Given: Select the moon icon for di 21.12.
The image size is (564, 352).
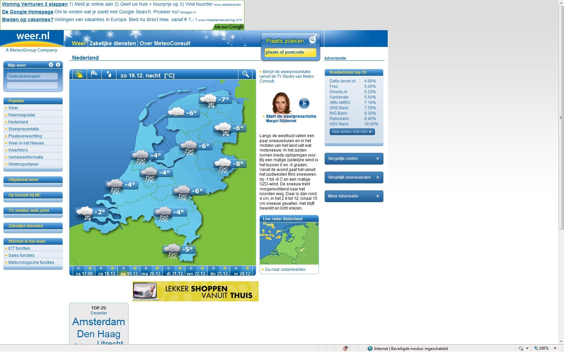Looking at the screenshot, I should tap(169, 269).
